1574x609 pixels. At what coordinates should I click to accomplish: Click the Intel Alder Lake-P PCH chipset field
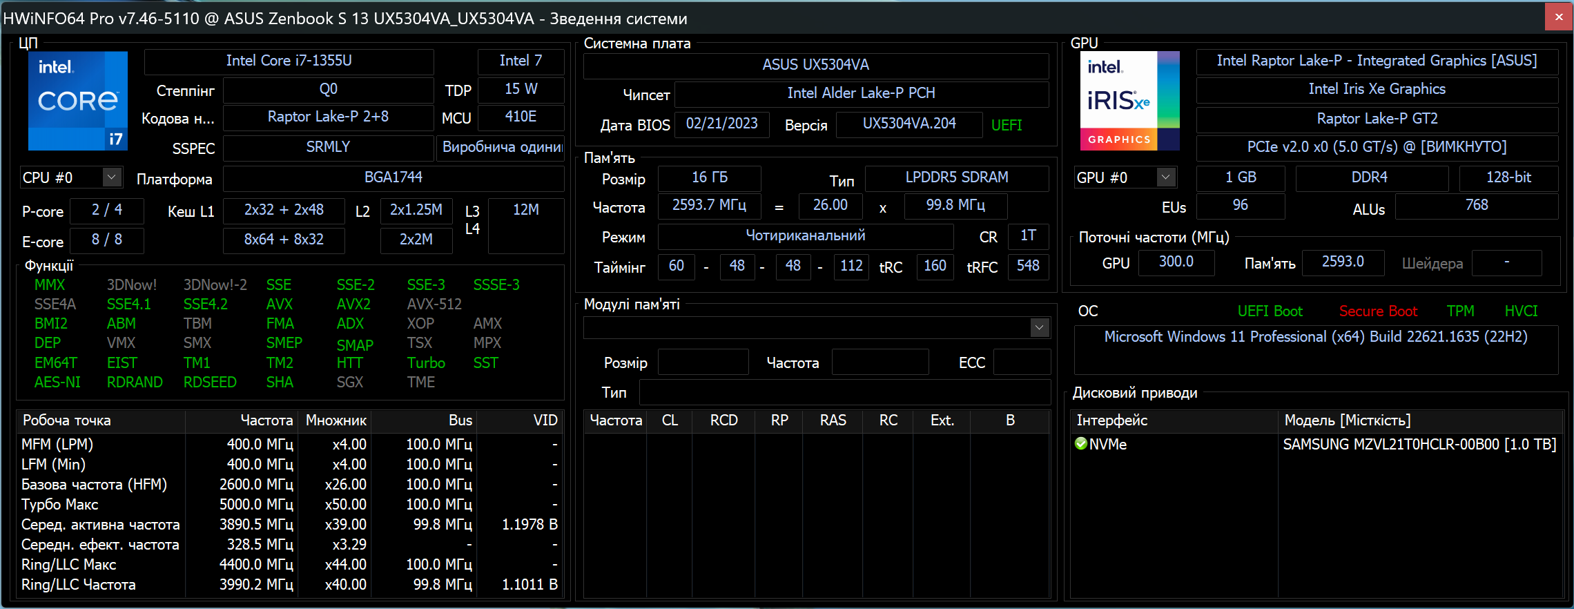pos(861,94)
